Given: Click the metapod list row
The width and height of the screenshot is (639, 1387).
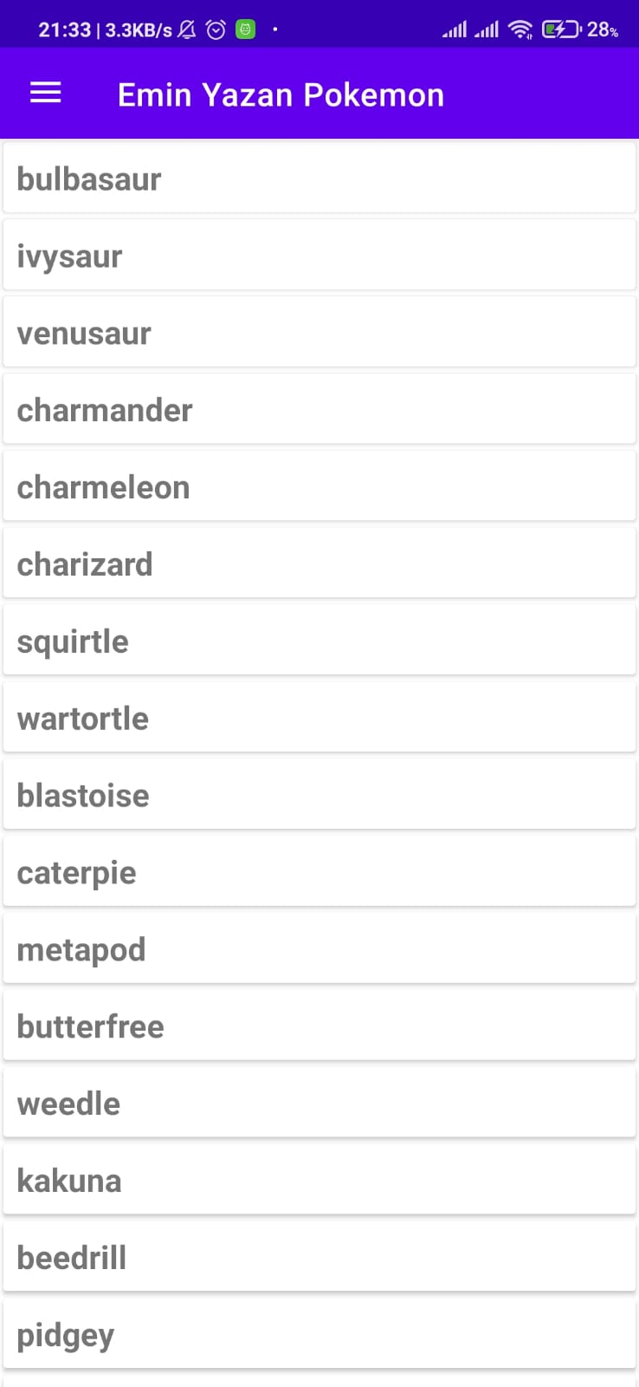Looking at the screenshot, I should pos(319,948).
